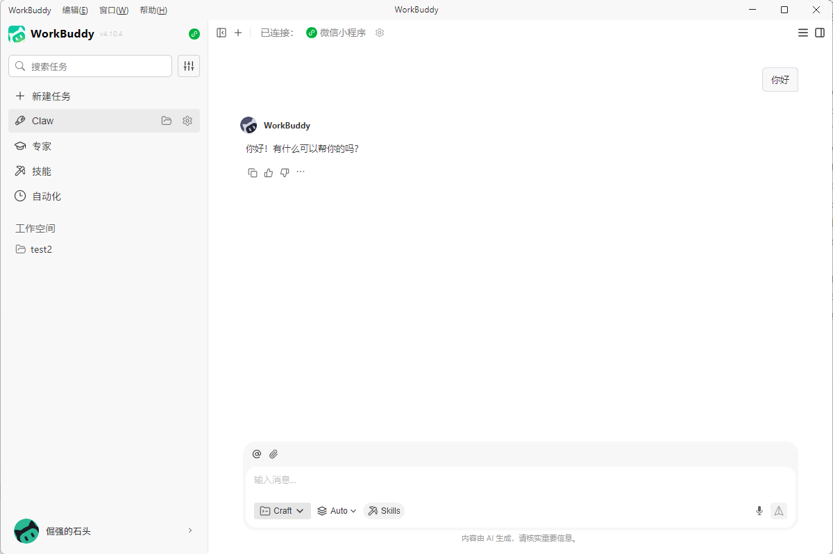Click the WorkBuddy avatar in chat
Screen dimensions: 833x554
(x=249, y=125)
